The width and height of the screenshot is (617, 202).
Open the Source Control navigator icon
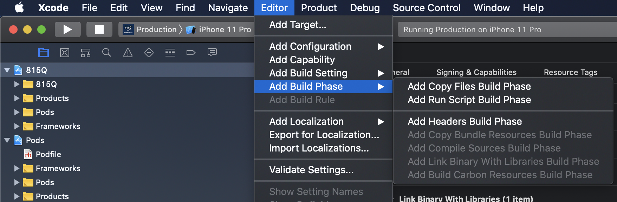[65, 53]
